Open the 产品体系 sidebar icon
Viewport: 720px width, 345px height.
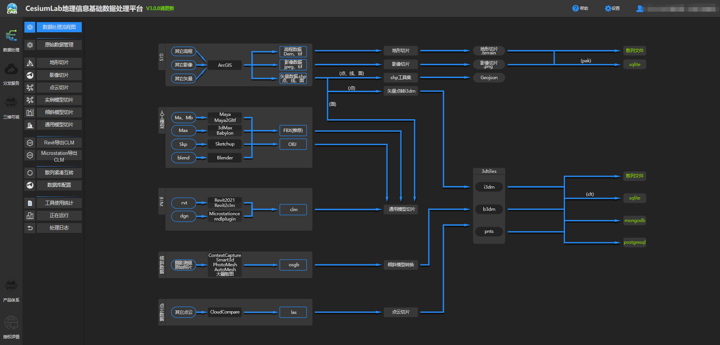click(11, 286)
